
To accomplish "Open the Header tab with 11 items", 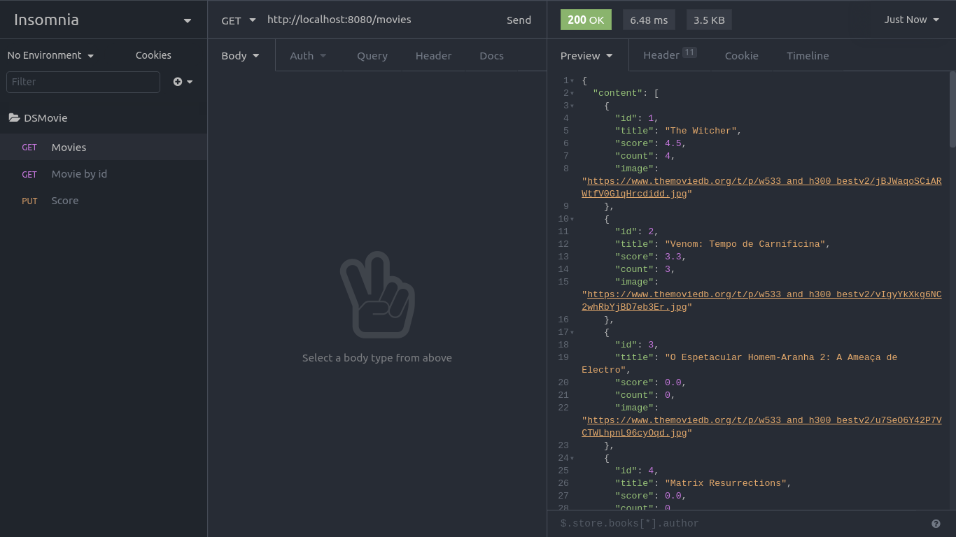I will [661, 55].
